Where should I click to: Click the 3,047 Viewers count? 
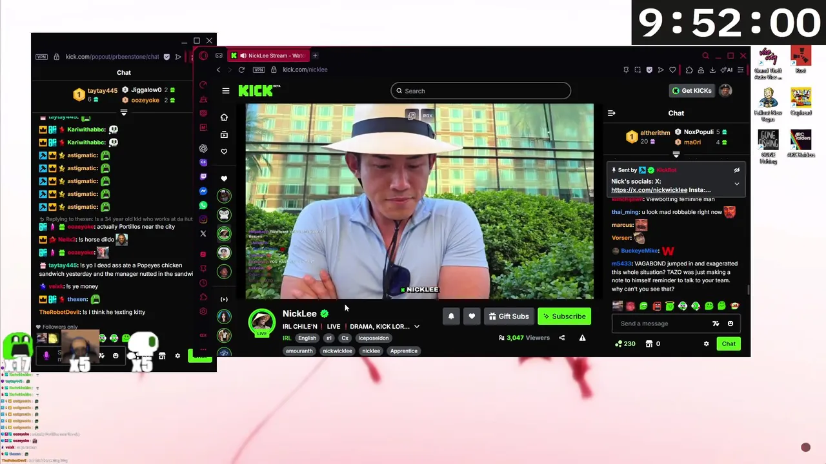click(x=523, y=338)
